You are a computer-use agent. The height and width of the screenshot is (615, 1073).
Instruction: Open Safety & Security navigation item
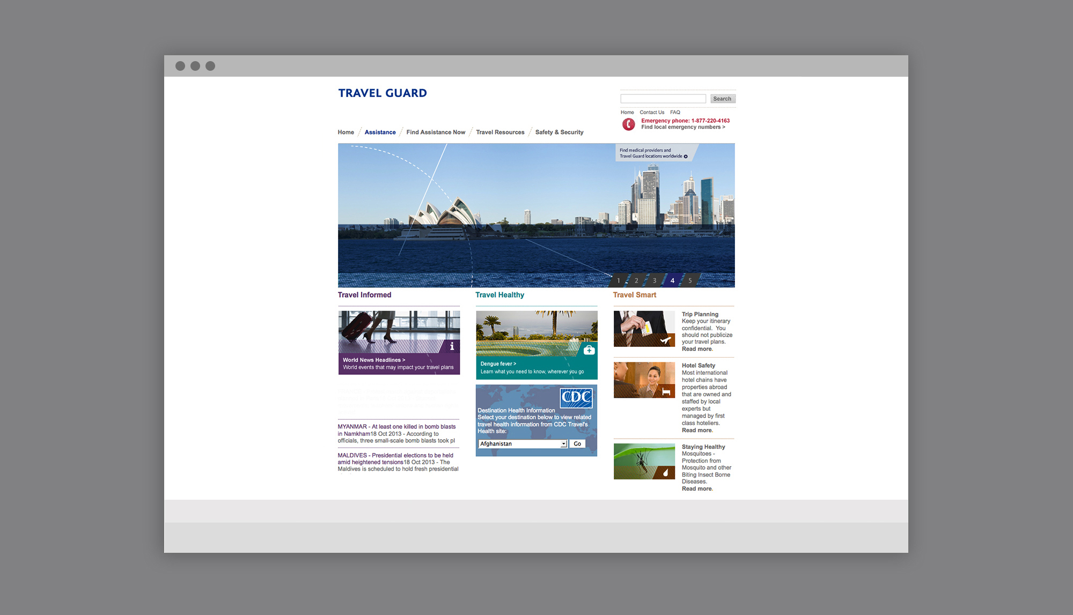559,132
